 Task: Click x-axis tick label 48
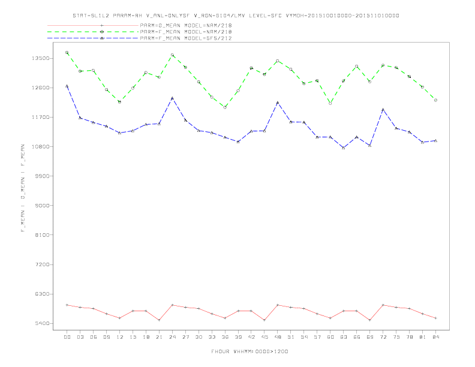(278, 337)
